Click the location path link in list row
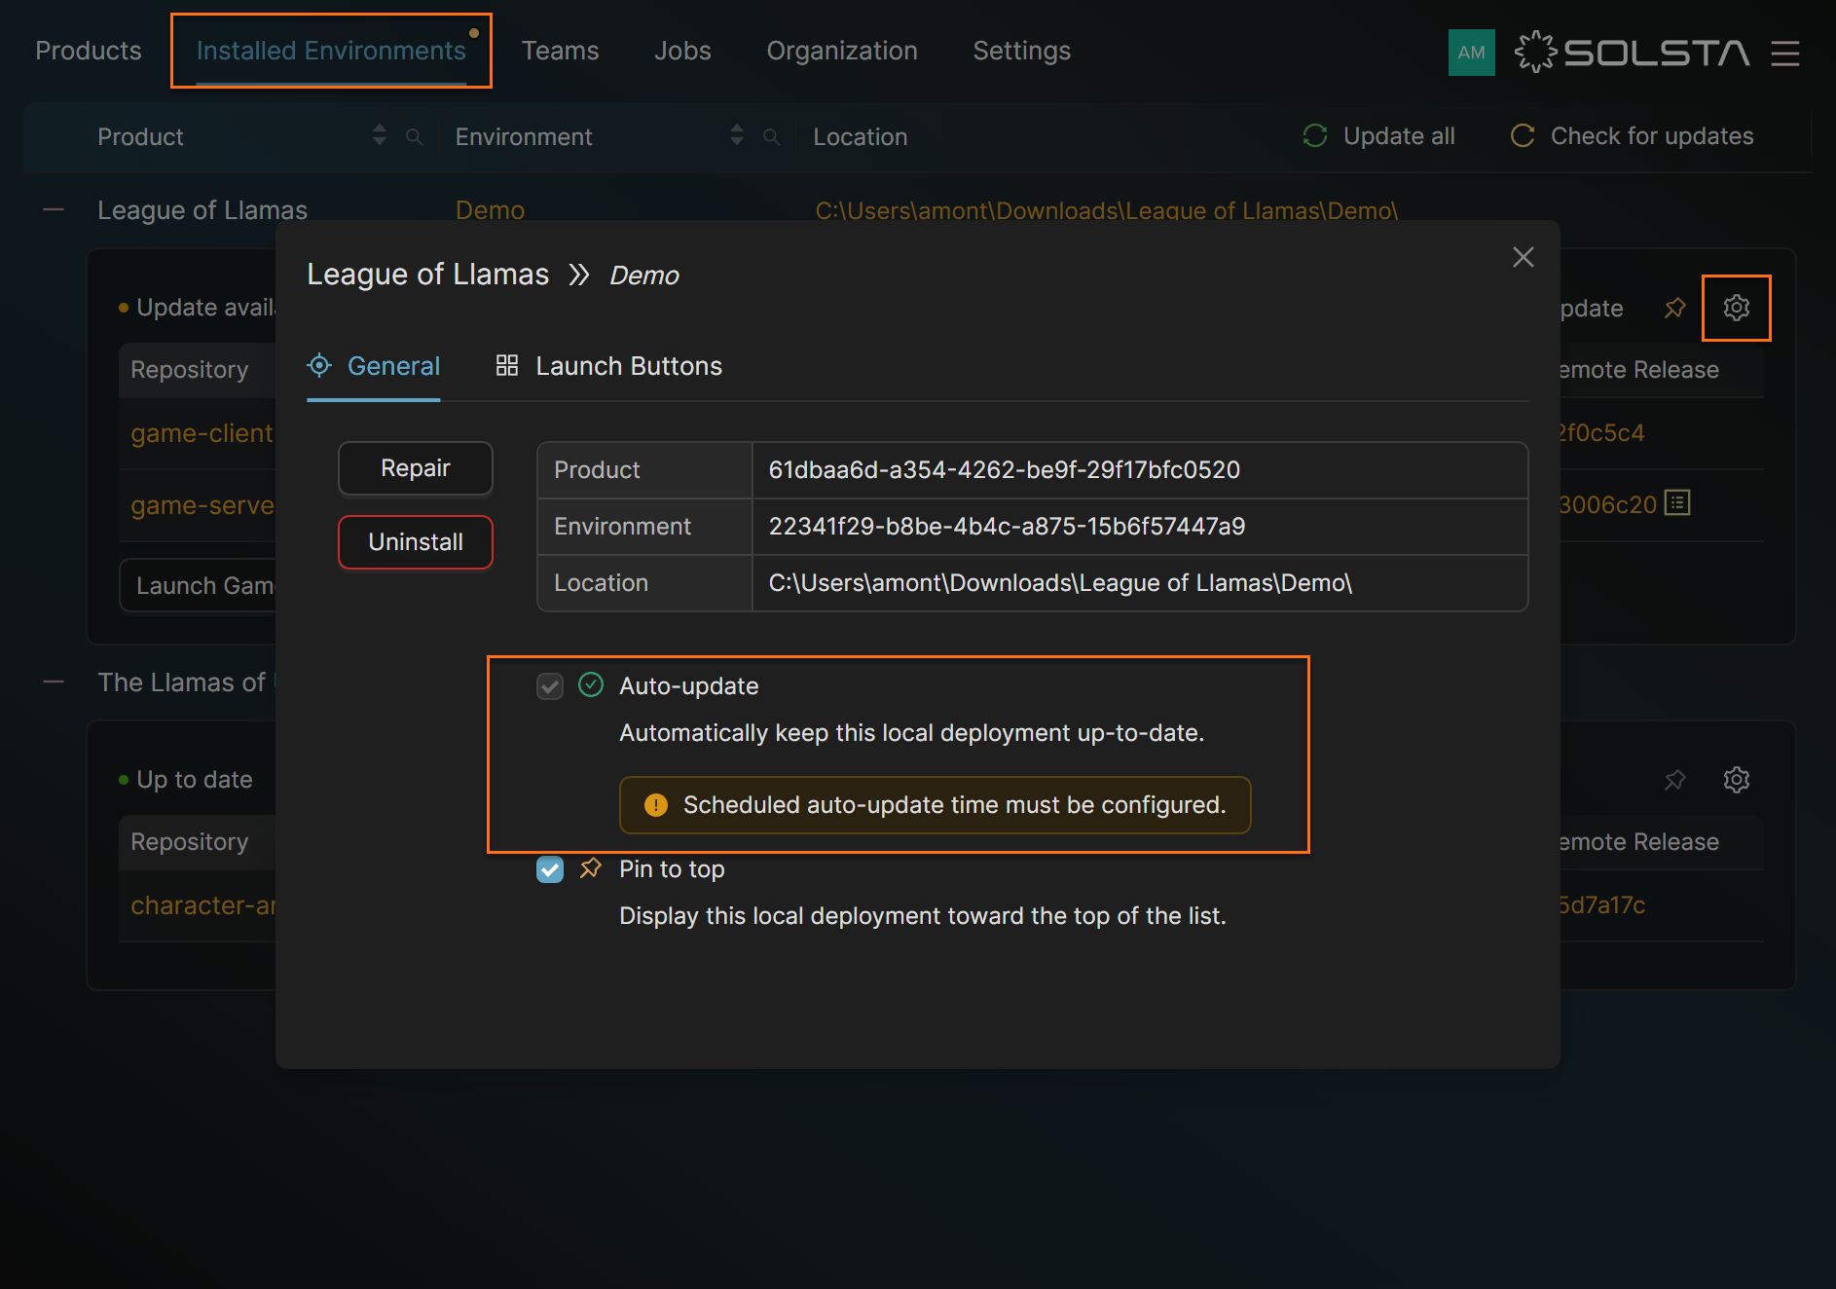Screen dimensions: 1836x1289 click(1107, 210)
